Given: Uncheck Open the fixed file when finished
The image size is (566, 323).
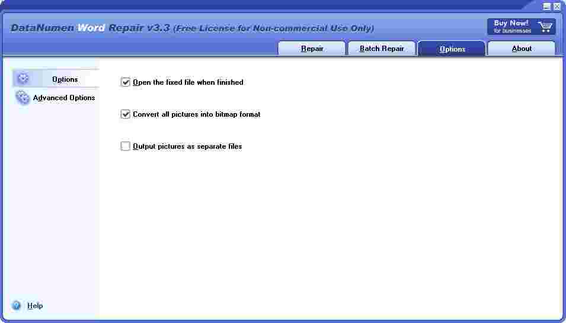Looking at the screenshot, I should 125,82.
